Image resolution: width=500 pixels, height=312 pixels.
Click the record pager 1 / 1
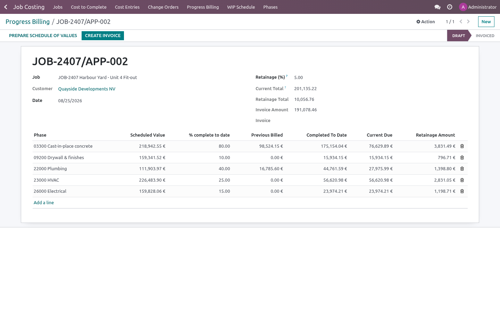pyautogui.click(x=450, y=21)
